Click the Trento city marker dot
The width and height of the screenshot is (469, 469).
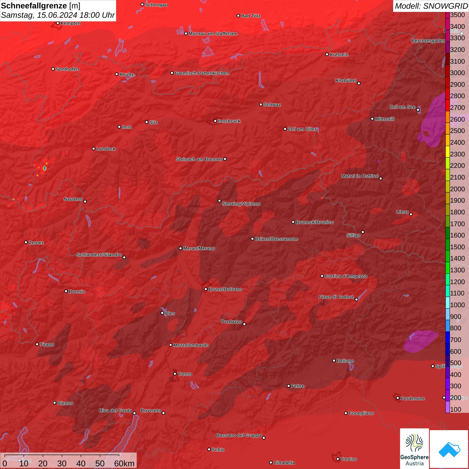175,374
